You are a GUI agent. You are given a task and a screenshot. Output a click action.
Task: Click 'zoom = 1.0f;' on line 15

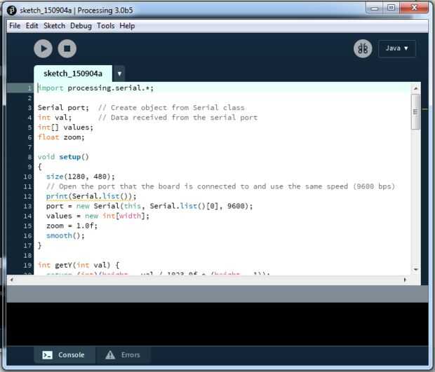click(72, 226)
